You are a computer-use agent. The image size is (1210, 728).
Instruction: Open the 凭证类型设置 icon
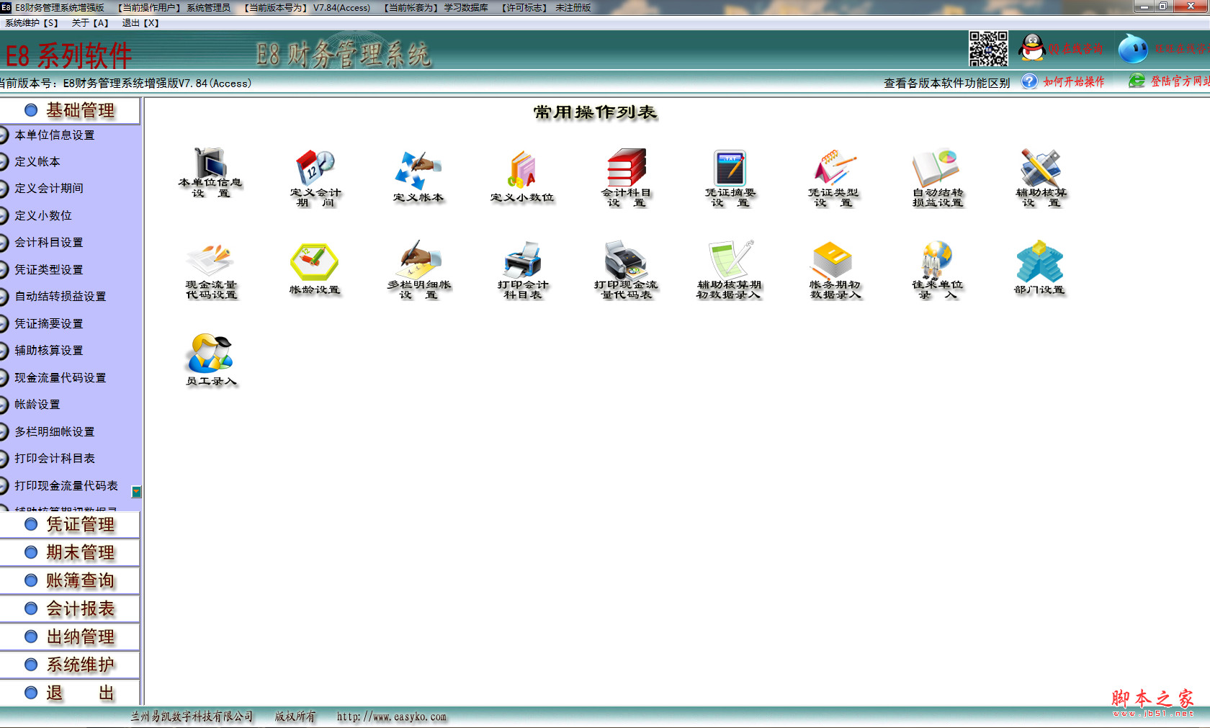tap(833, 178)
